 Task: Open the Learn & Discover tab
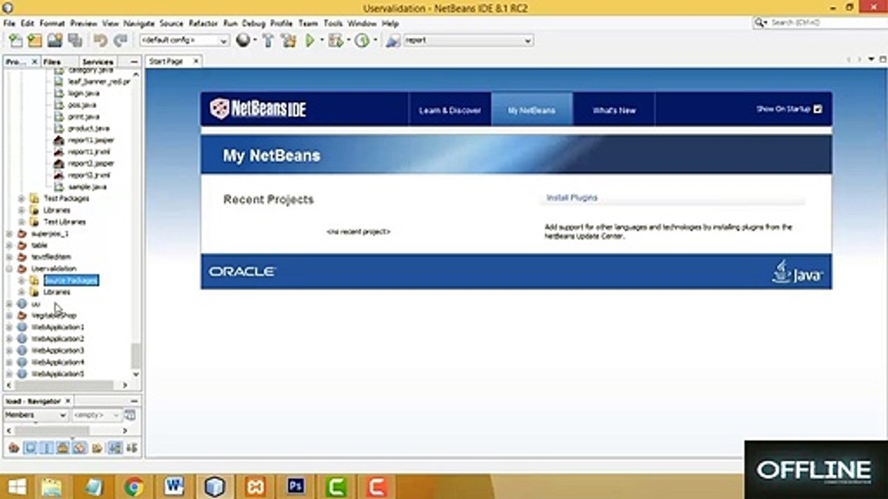point(450,110)
